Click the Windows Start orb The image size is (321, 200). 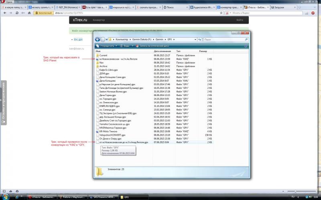[5, 197]
